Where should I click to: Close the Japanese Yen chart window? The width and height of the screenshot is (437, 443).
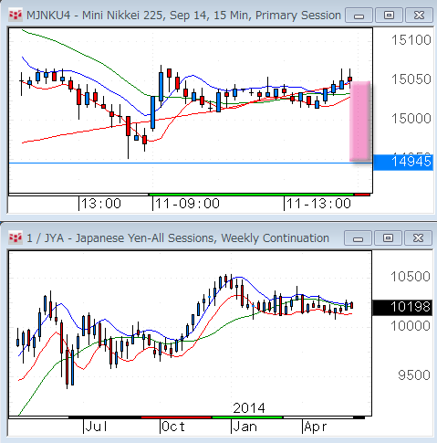pyautogui.click(x=418, y=237)
